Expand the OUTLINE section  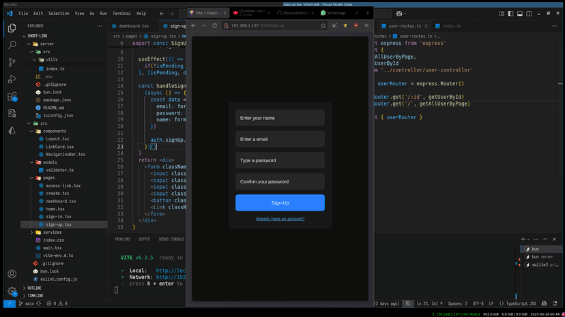tap(34, 288)
